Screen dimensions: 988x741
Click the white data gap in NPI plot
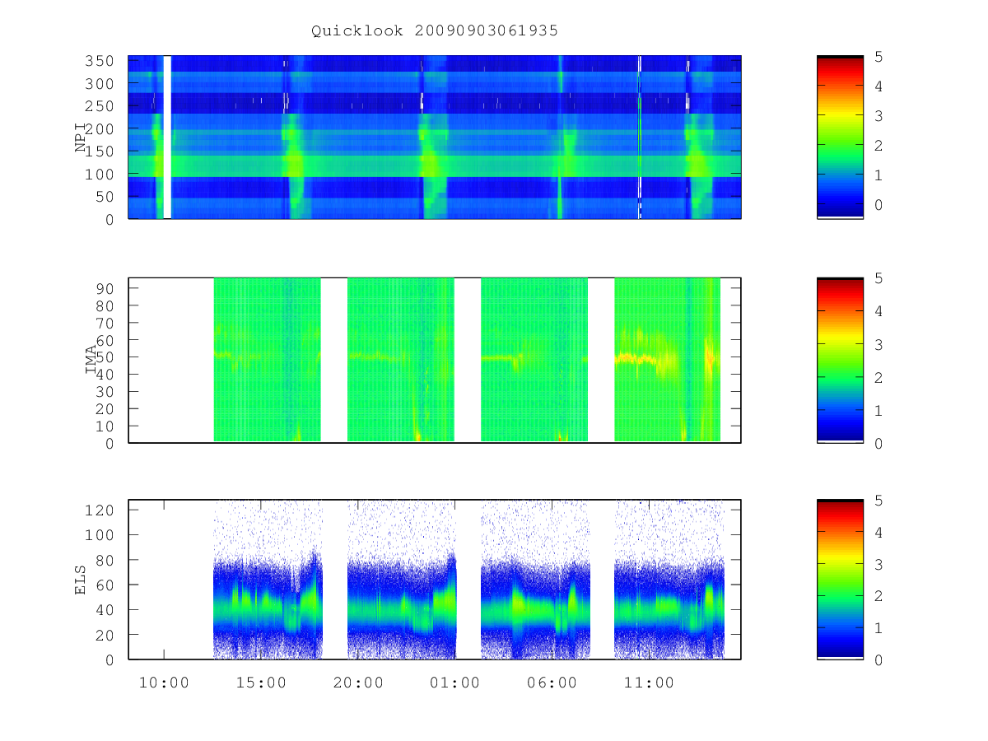tap(167, 137)
